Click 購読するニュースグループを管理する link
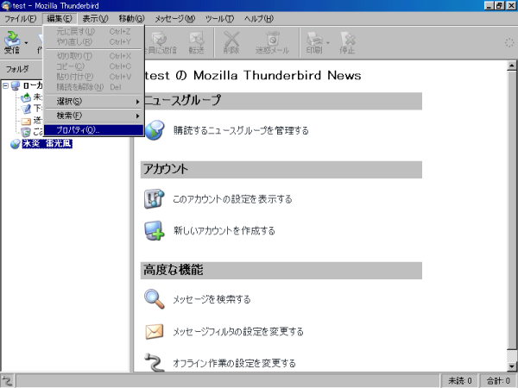The width and height of the screenshot is (518, 388). pyautogui.click(x=241, y=131)
